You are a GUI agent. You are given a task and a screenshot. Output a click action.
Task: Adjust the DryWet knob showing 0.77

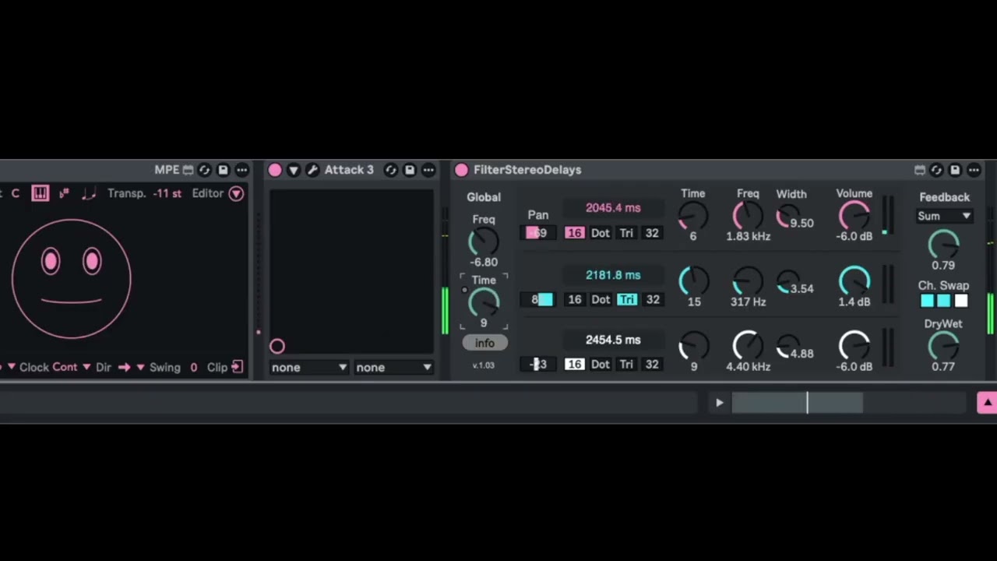coord(943,345)
